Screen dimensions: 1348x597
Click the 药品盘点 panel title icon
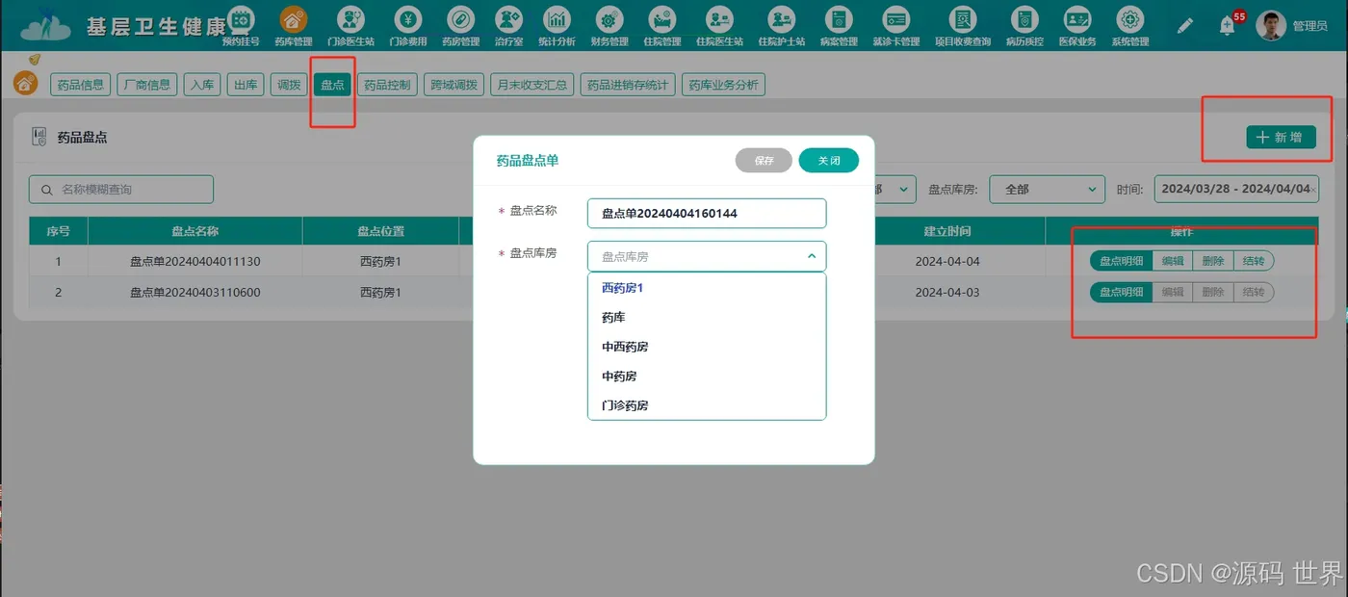[x=39, y=137]
